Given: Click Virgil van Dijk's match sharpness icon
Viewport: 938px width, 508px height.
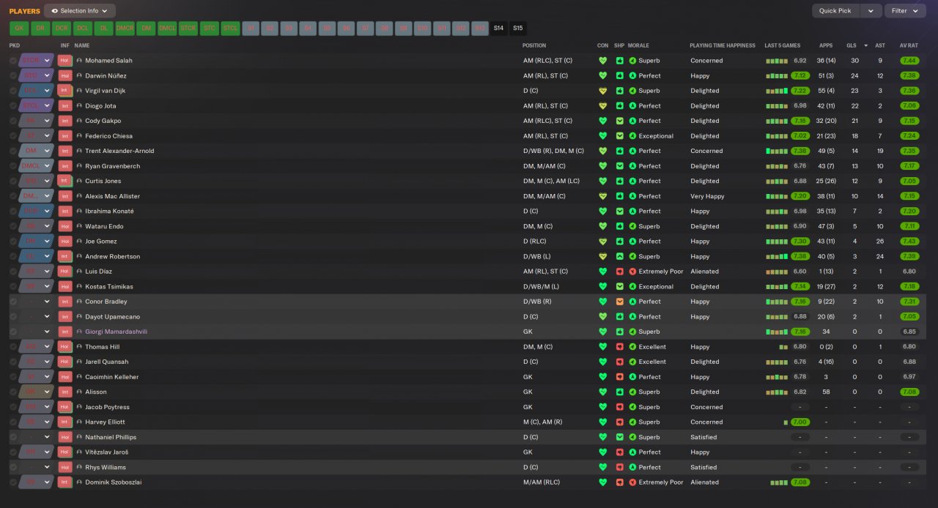Looking at the screenshot, I should coord(620,91).
